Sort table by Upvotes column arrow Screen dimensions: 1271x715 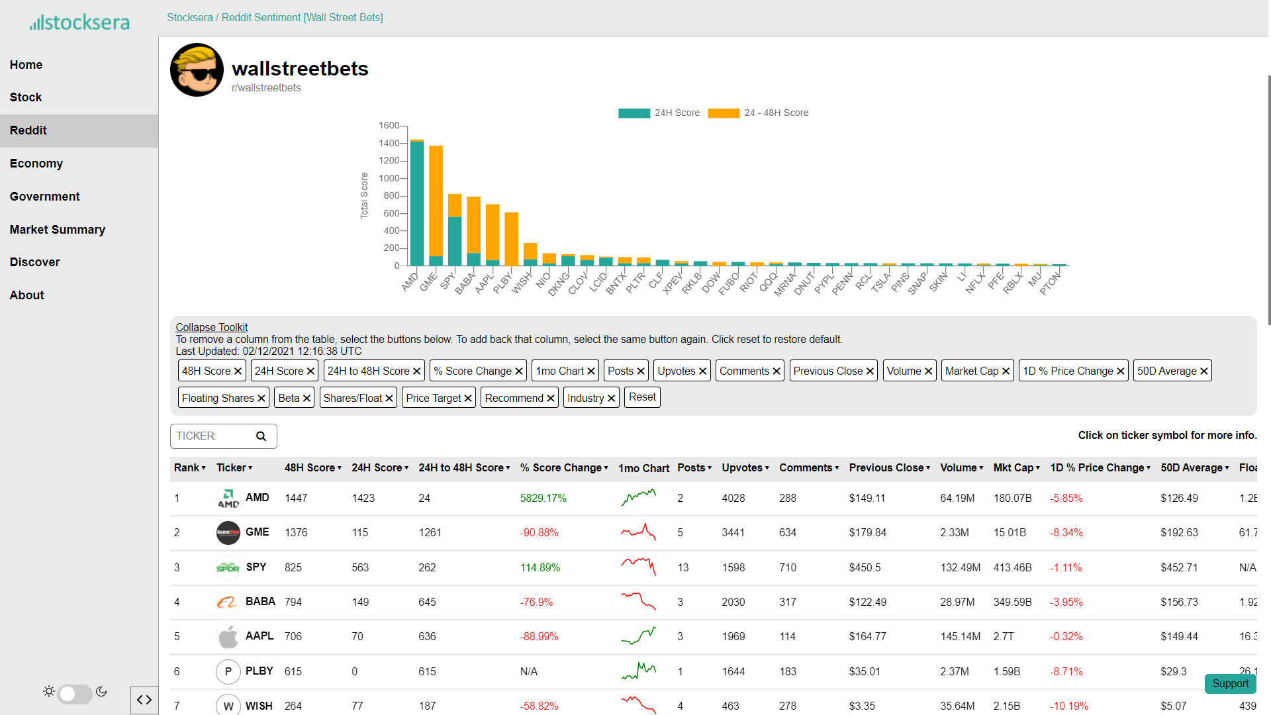click(x=767, y=468)
